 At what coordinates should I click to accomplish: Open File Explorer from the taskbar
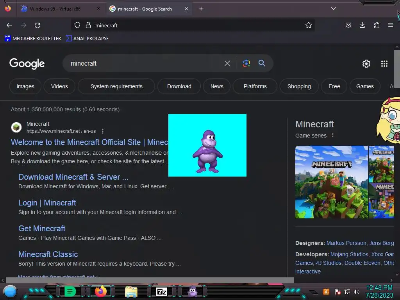coord(131,291)
